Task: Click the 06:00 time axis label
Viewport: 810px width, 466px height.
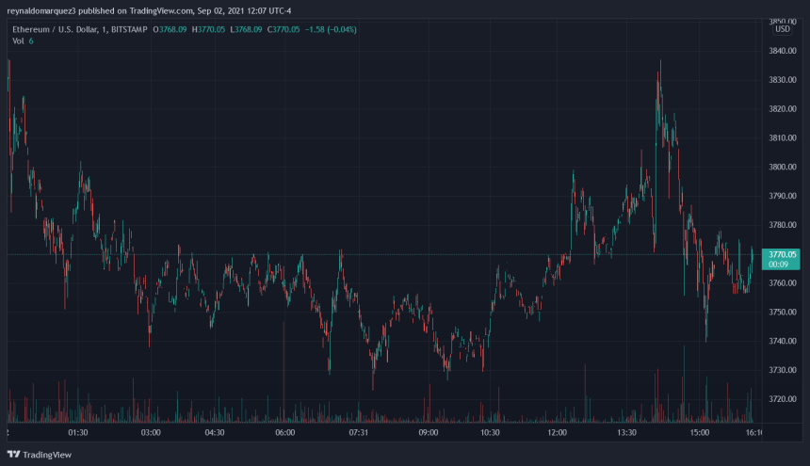Action: (285, 432)
